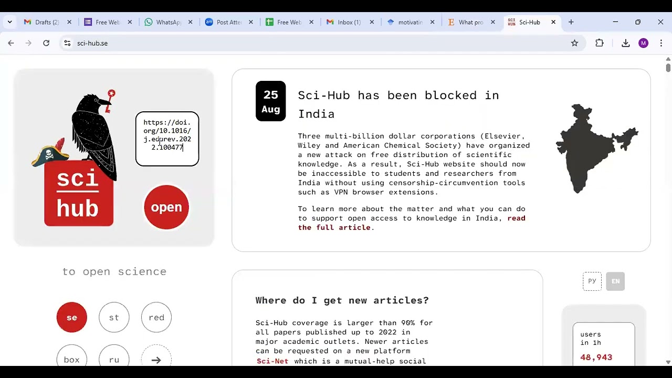Click the Sci-Hub red logo box
Image resolution: width=672 pixels, height=378 pixels.
79,193
